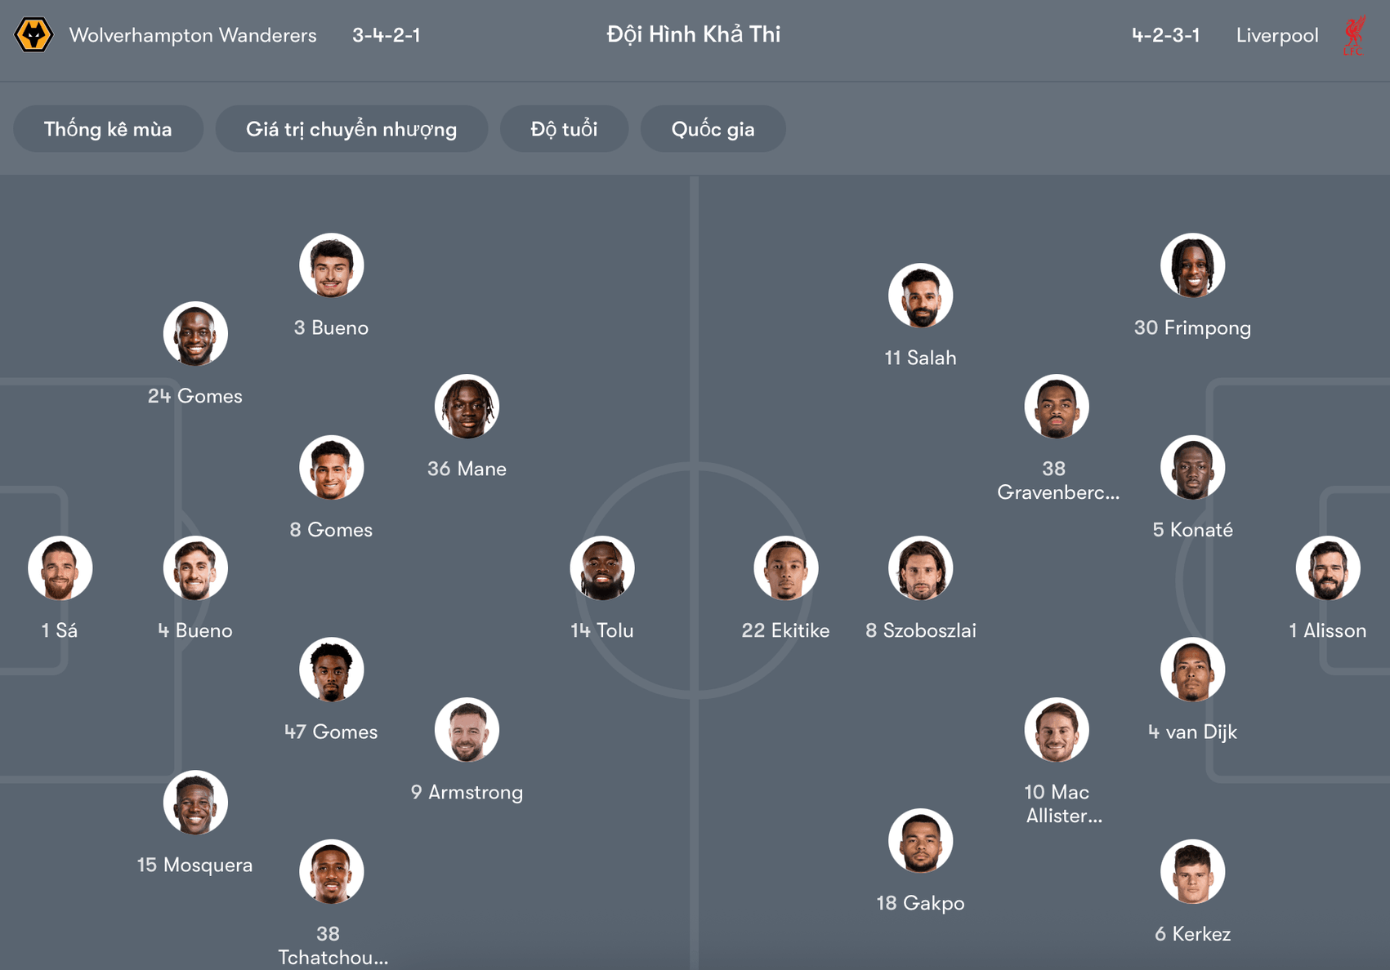
Task: Select Mosquera's player portrait
Action: [x=194, y=803]
